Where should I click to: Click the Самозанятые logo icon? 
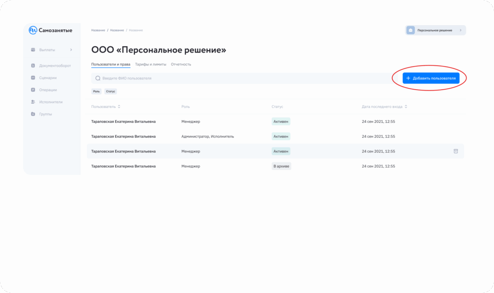33,30
